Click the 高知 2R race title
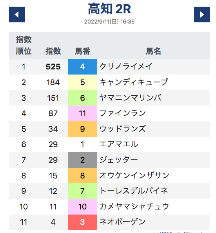 [109, 9]
